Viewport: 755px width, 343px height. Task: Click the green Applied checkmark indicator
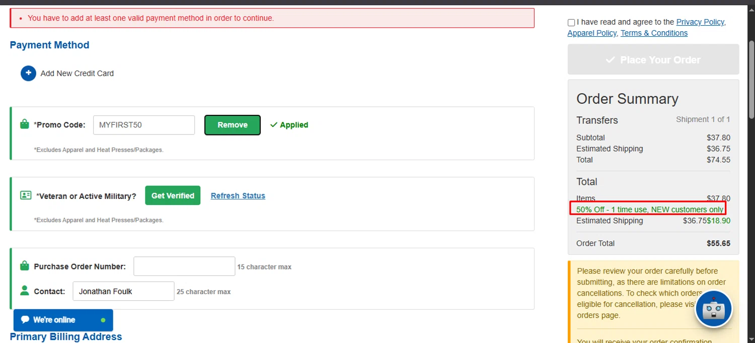(289, 125)
